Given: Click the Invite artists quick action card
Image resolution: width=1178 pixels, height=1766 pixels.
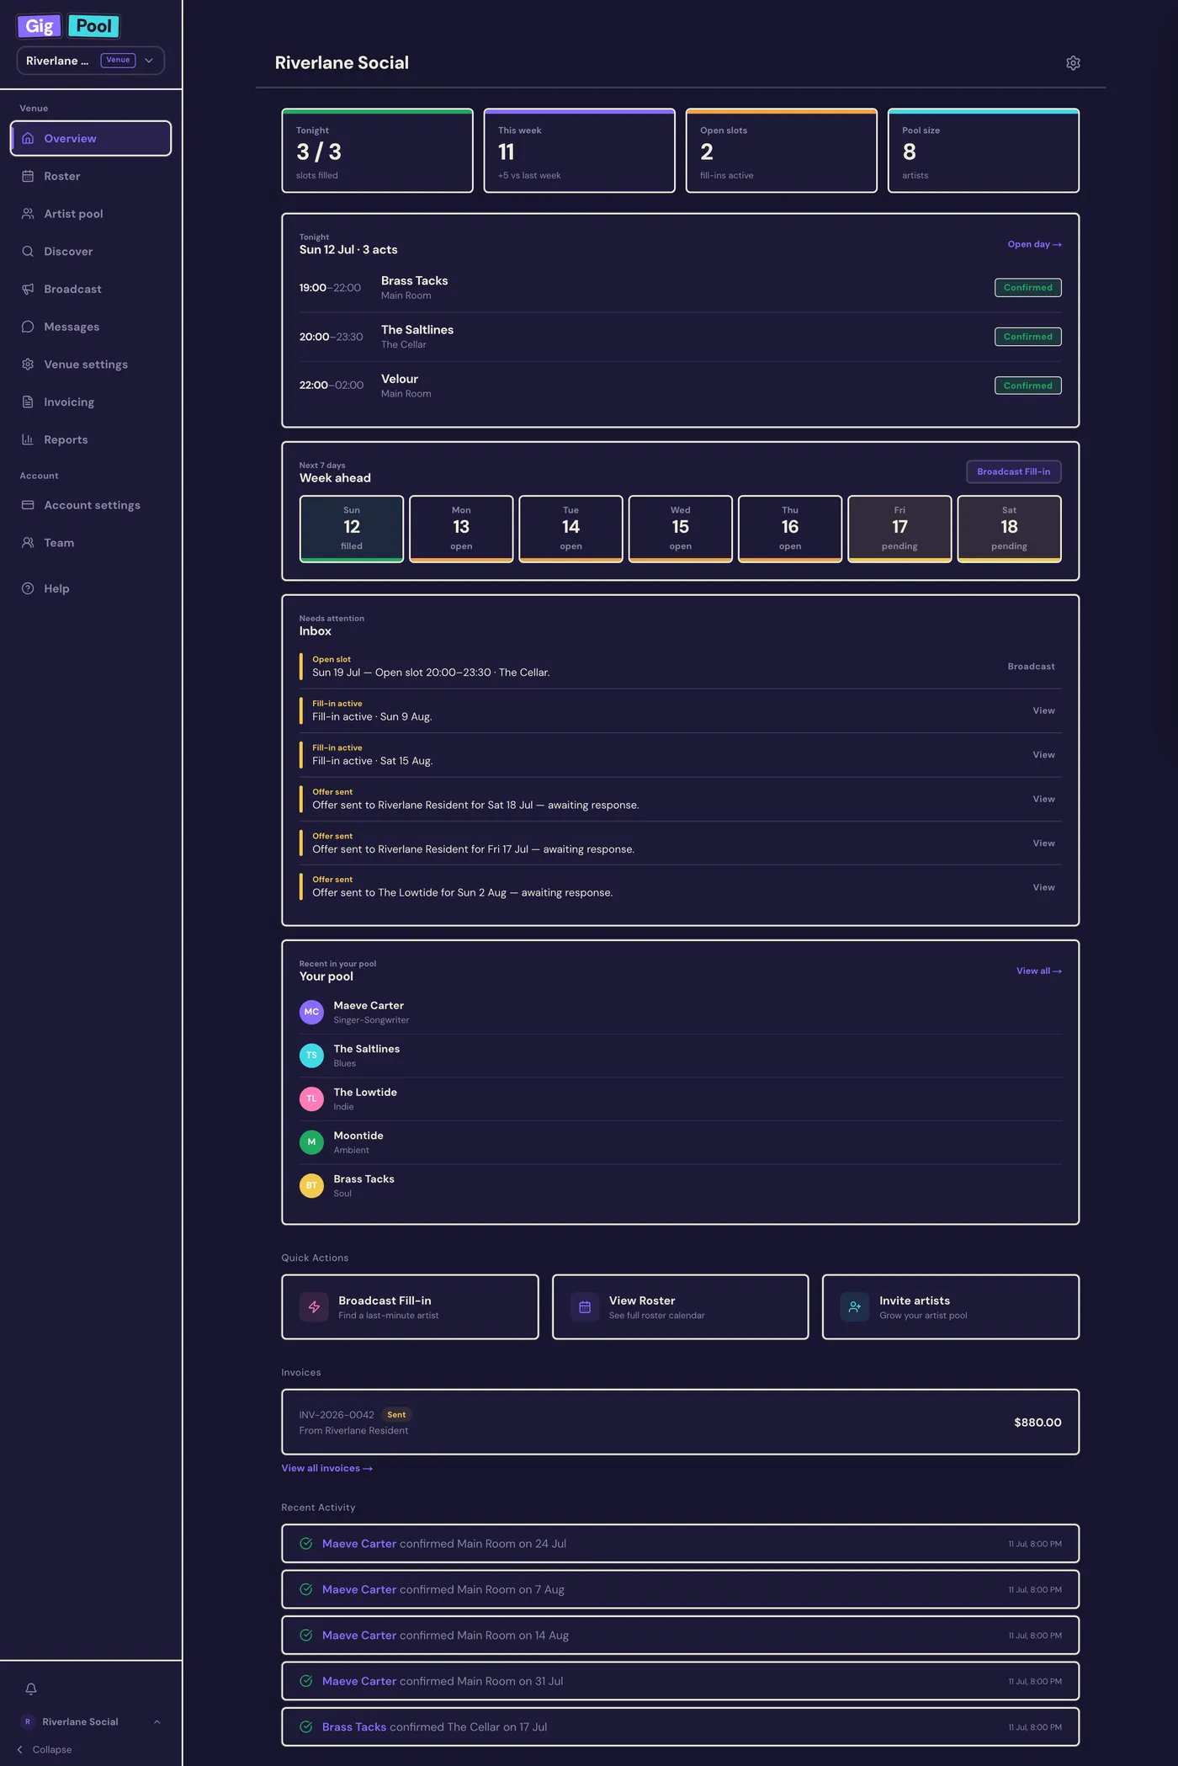Looking at the screenshot, I should point(951,1307).
